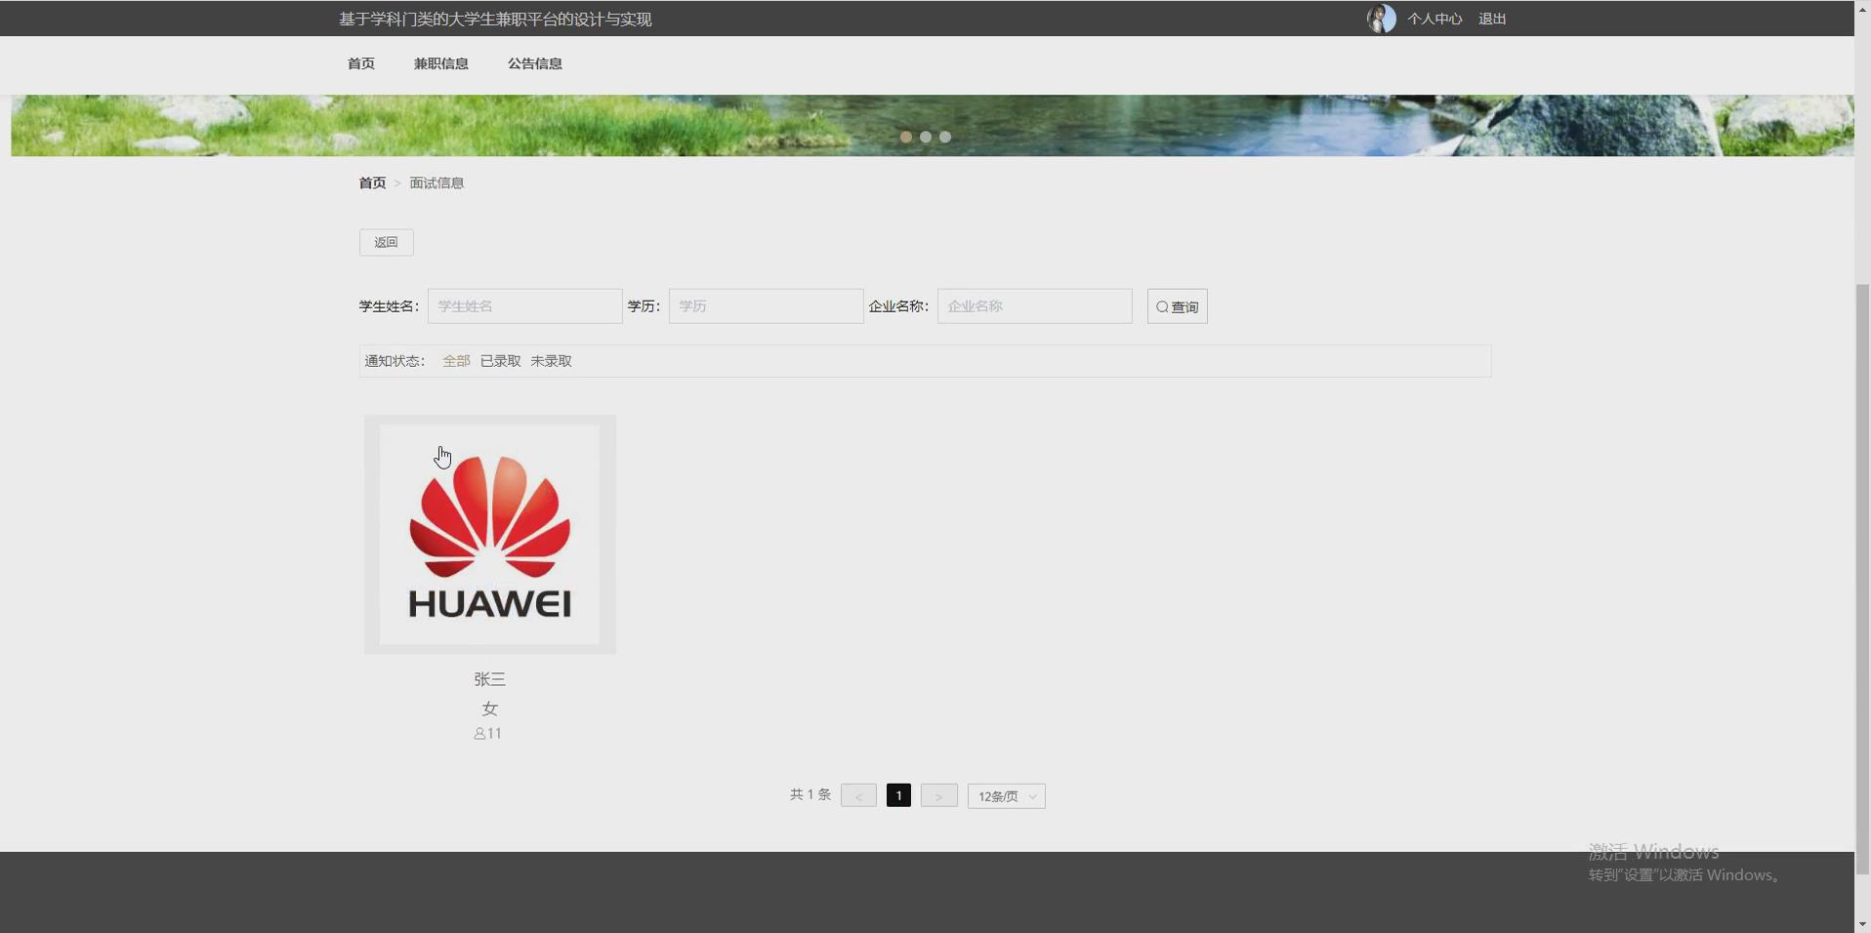
Task: Select second carousel indicator dot
Action: (926, 137)
